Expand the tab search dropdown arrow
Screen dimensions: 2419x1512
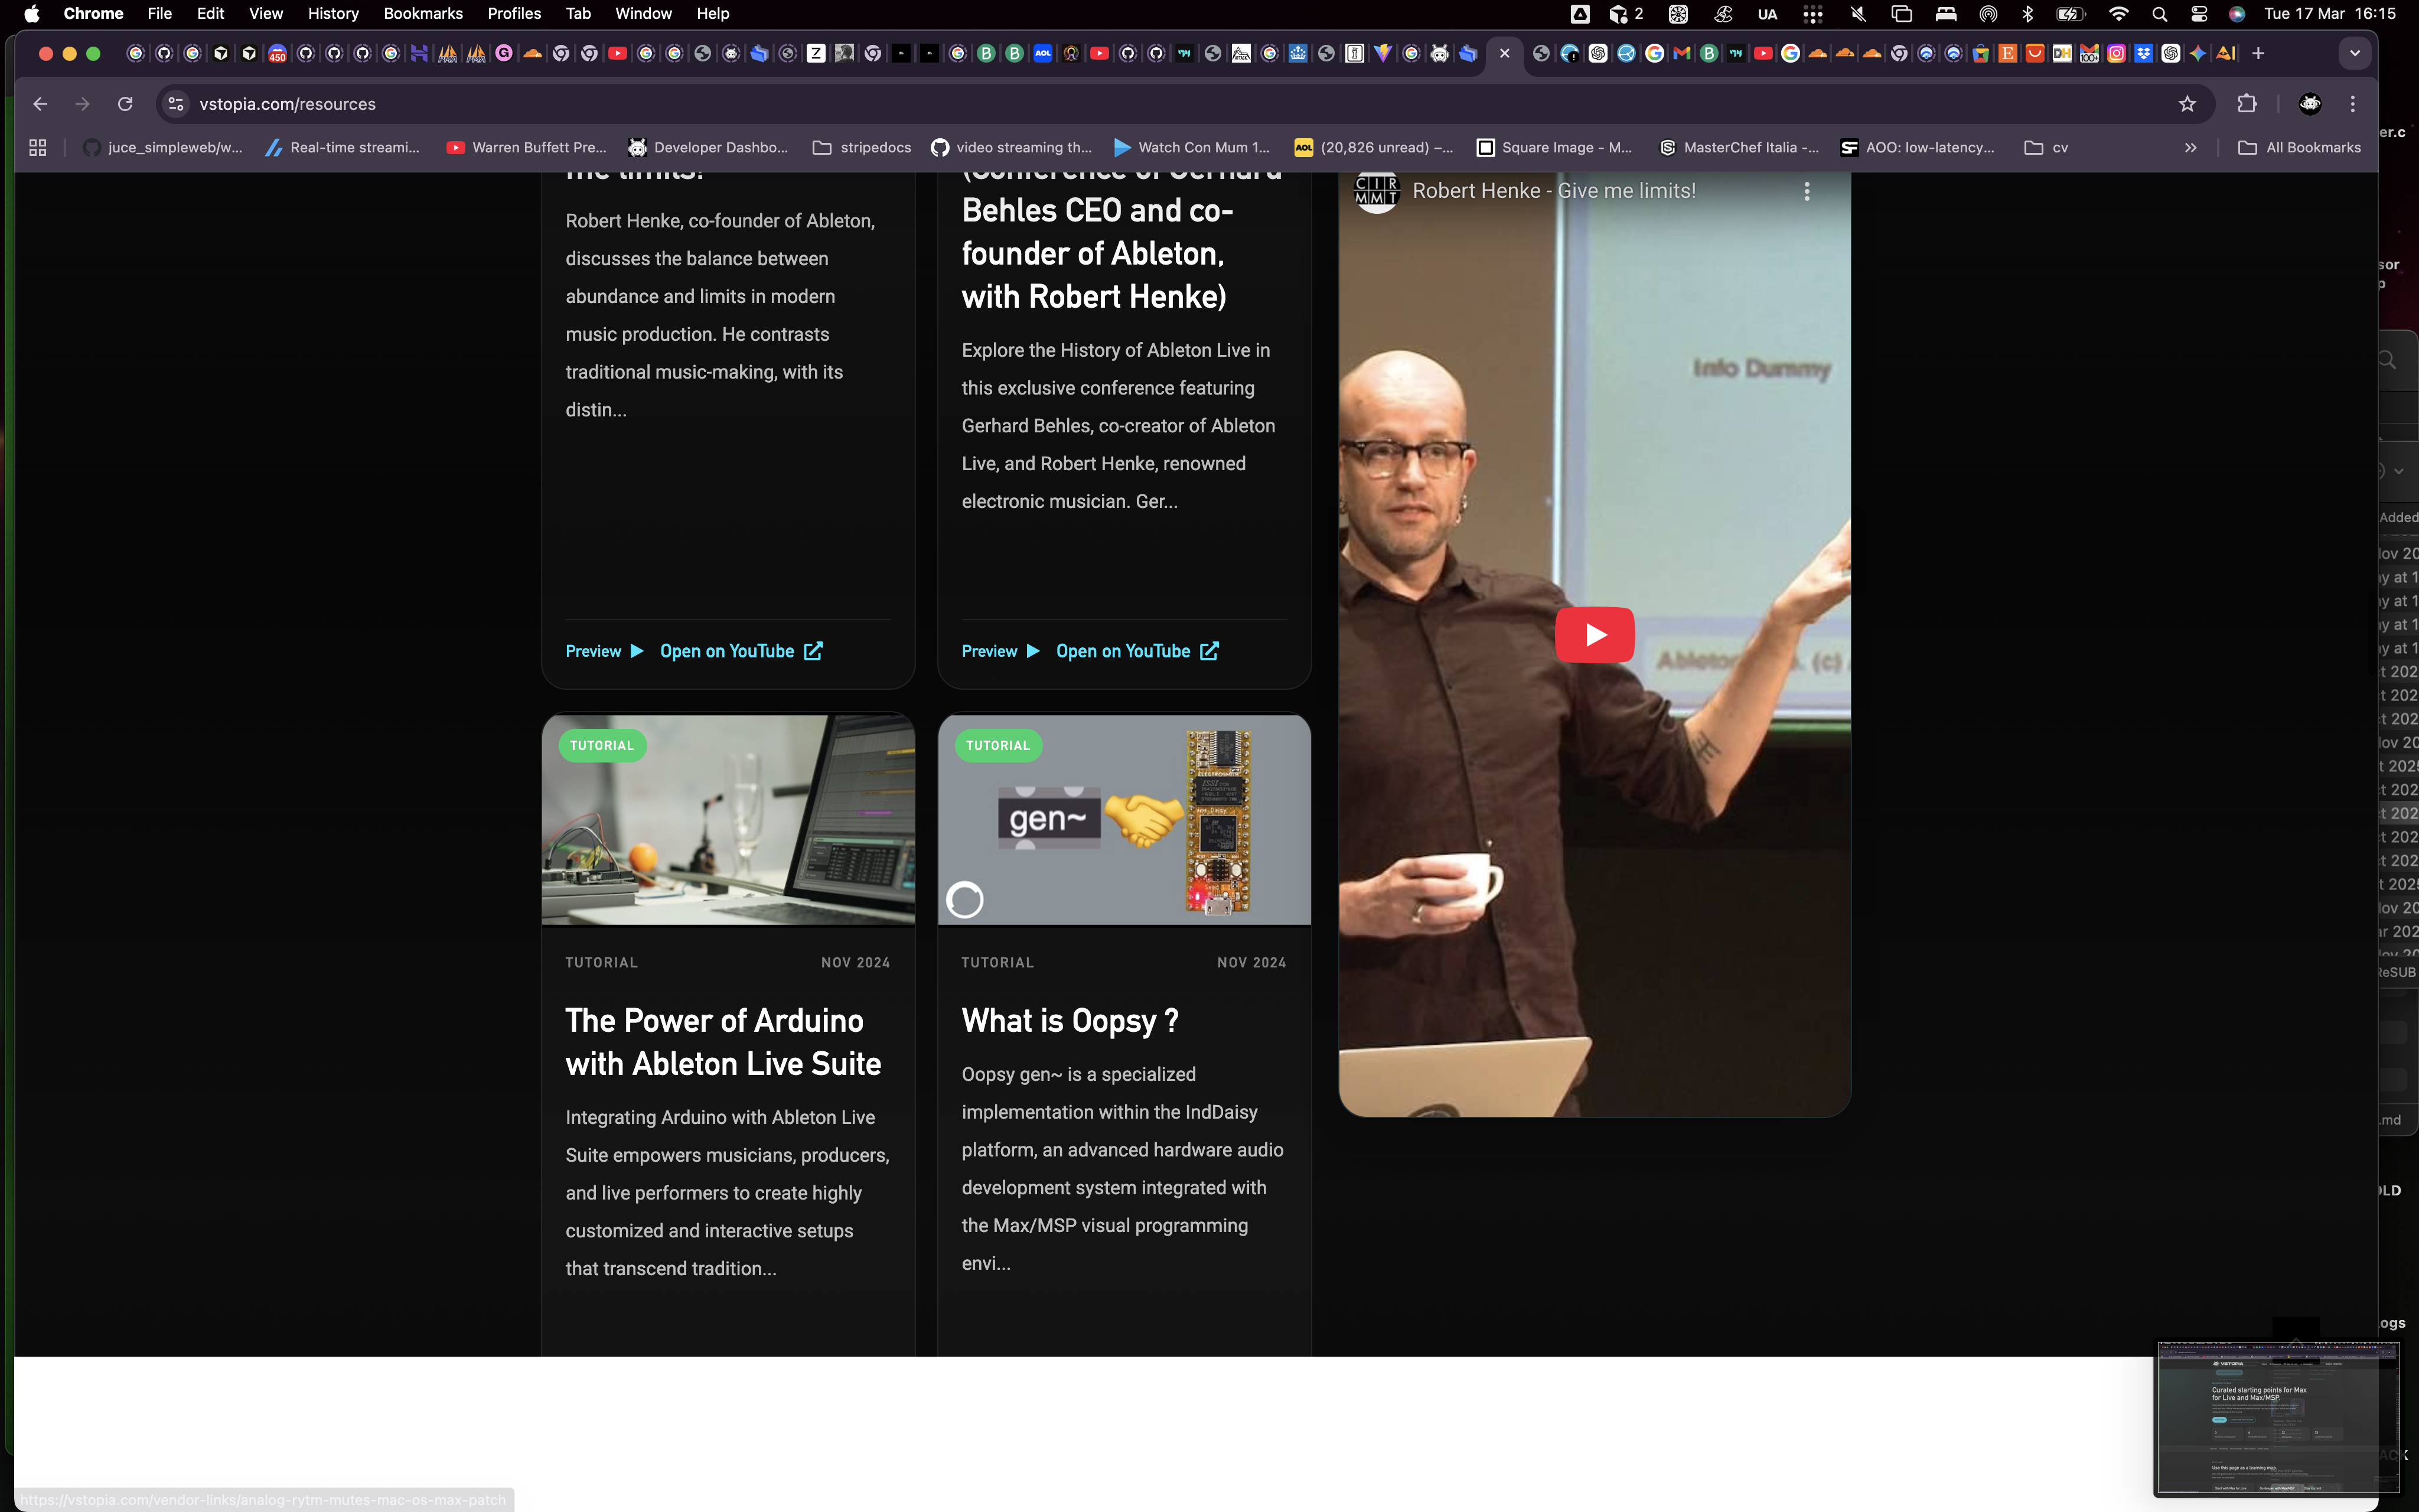click(x=2355, y=53)
